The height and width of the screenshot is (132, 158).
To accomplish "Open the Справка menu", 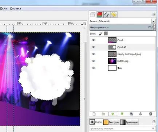I will [x=16, y=8].
